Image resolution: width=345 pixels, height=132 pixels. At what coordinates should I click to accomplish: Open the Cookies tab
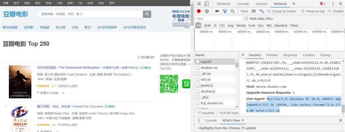click(308, 55)
